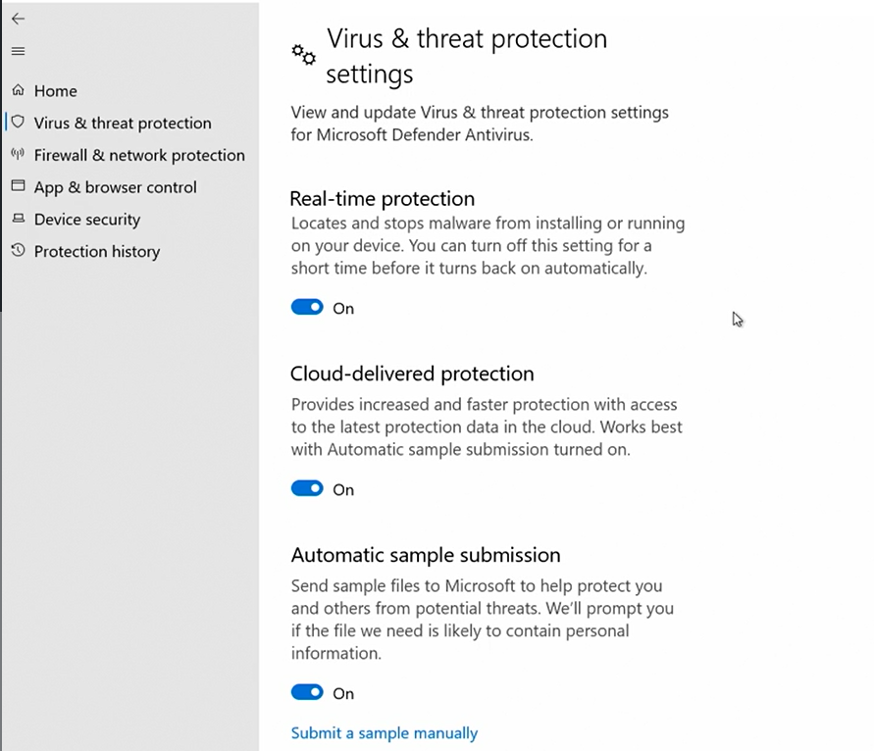Disable Cloud-delivered protection
This screenshot has width=874, height=751.
pos(306,488)
